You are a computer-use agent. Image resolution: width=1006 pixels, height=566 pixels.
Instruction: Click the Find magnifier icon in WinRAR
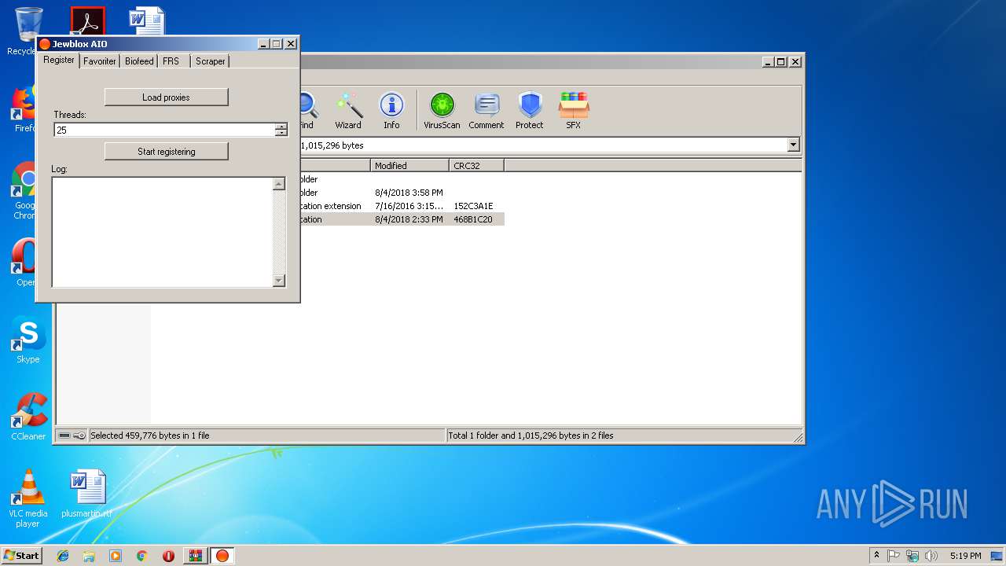[x=307, y=110]
